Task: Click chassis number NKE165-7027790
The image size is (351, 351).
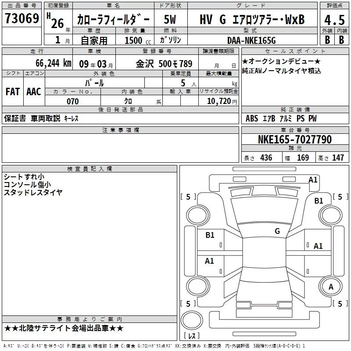Action: pyautogui.click(x=294, y=140)
